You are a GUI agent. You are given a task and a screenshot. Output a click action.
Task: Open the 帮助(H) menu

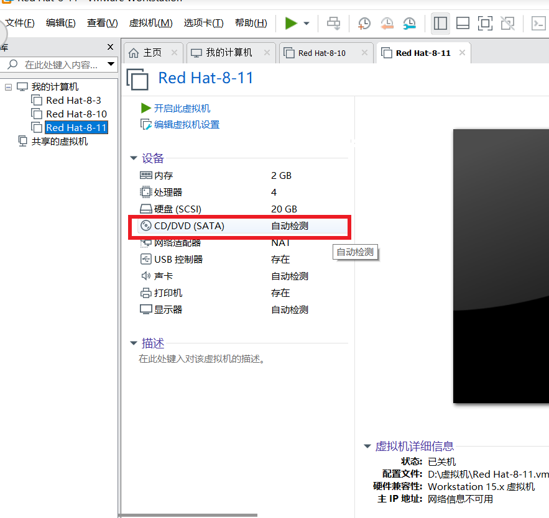(251, 23)
